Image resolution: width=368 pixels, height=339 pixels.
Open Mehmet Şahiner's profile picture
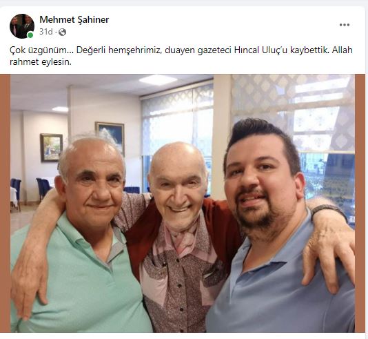[22, 26]
